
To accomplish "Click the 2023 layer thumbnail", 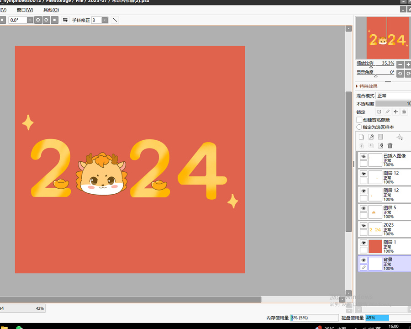I will (x=375, y=229).
